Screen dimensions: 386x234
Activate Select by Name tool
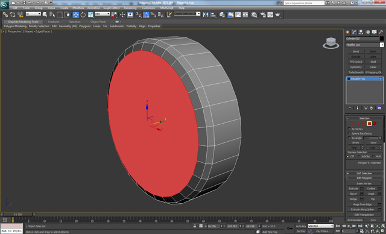pyautogui.click(x=52, y=14)
